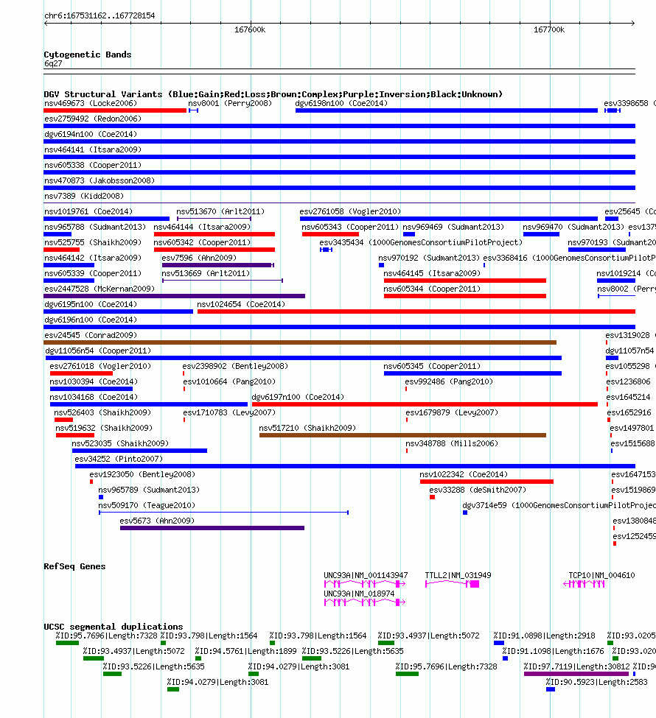Click nsv348788 (Mills2006) label
Viewport: 656px width, 718px height.
tap(452, 444)
